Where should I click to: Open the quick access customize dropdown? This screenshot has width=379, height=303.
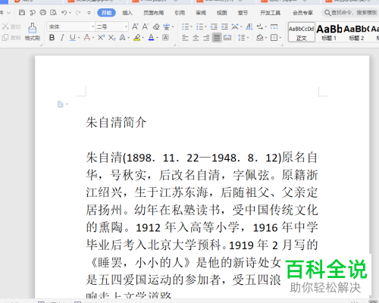(x=89, y=13)
